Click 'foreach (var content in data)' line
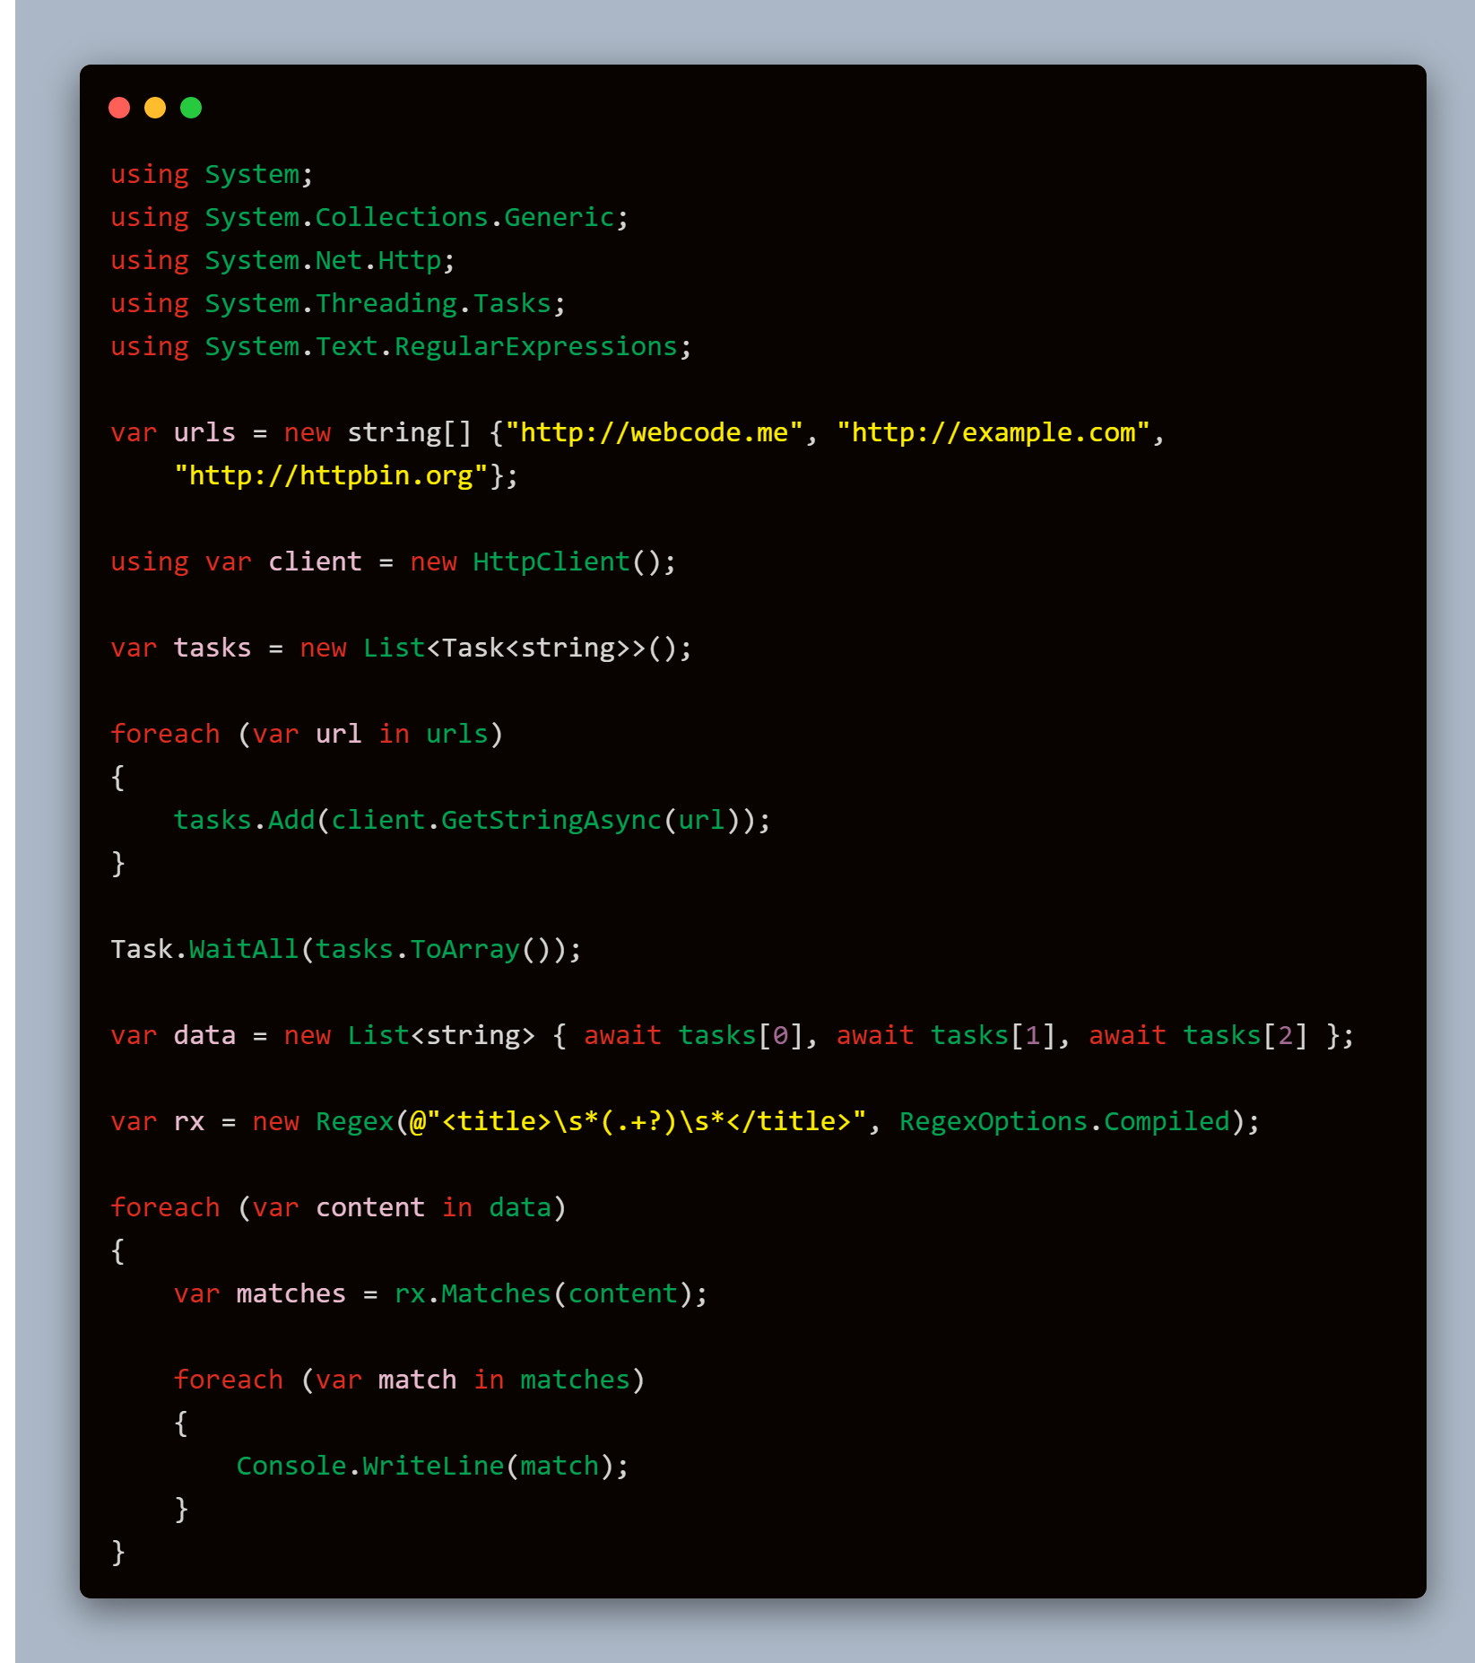This screenshot has height=1663, width=1475. (338, 1207)
